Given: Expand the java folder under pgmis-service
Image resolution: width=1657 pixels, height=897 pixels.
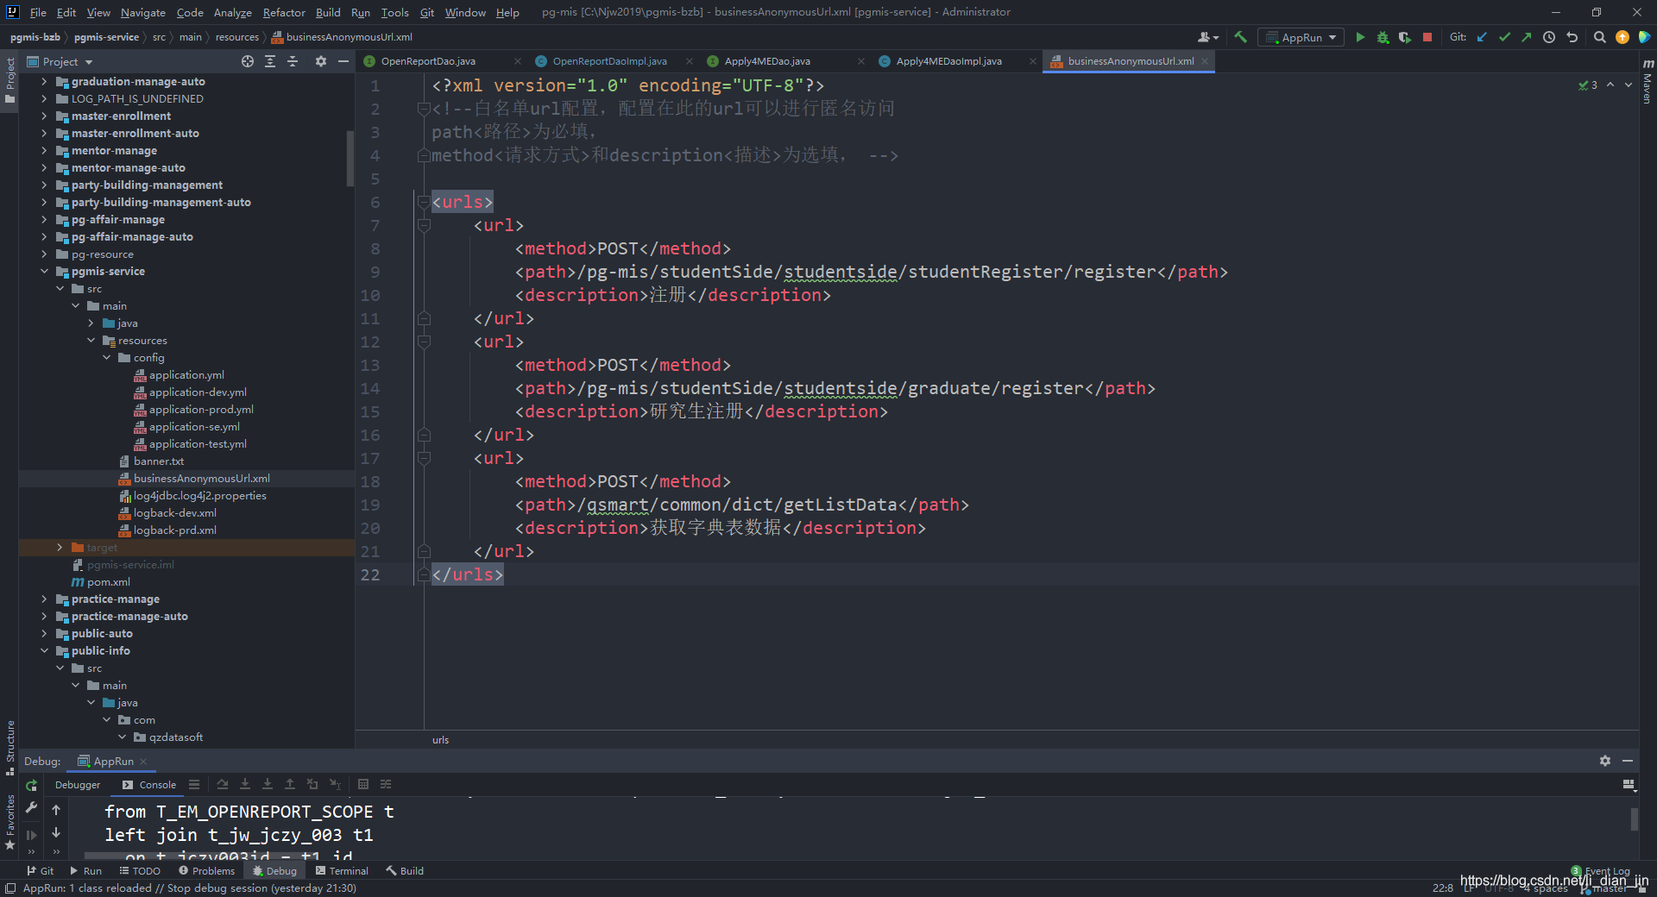Looking at the screenshot, I should [x=91, y=323].
